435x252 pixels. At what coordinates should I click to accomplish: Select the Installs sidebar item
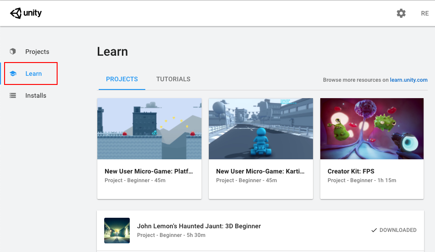click(x=36, y=95)
